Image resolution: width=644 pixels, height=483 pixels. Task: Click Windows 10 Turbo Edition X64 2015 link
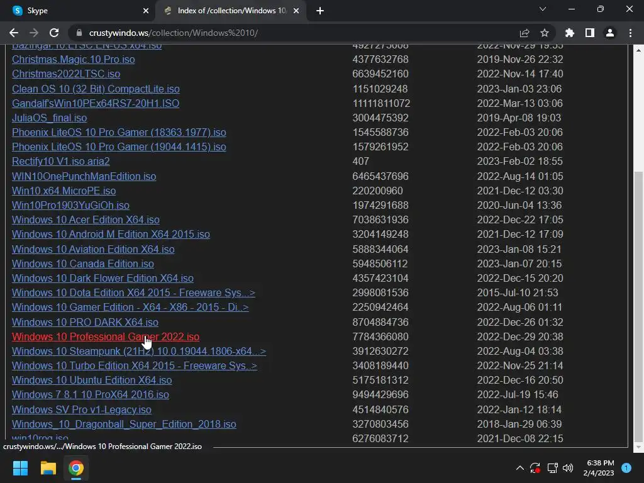pyautogui.click(x=135, y=365)
